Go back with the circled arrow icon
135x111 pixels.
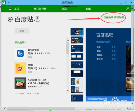[x=10, y=19]
